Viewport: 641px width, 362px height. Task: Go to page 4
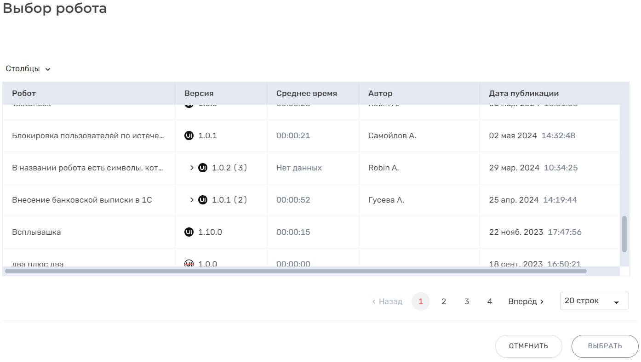[x=490, y=301]
